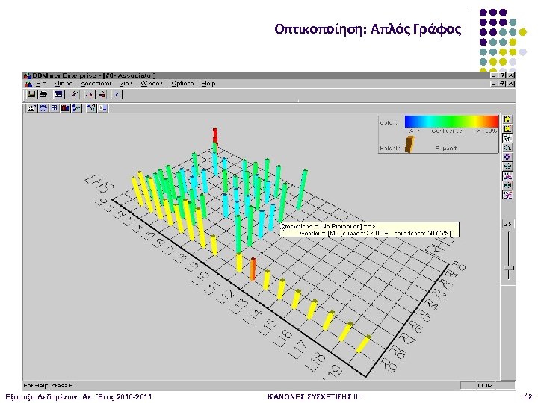Click the grid table view icon
Viewport: 538px width, 403px height.
[54, 108]
